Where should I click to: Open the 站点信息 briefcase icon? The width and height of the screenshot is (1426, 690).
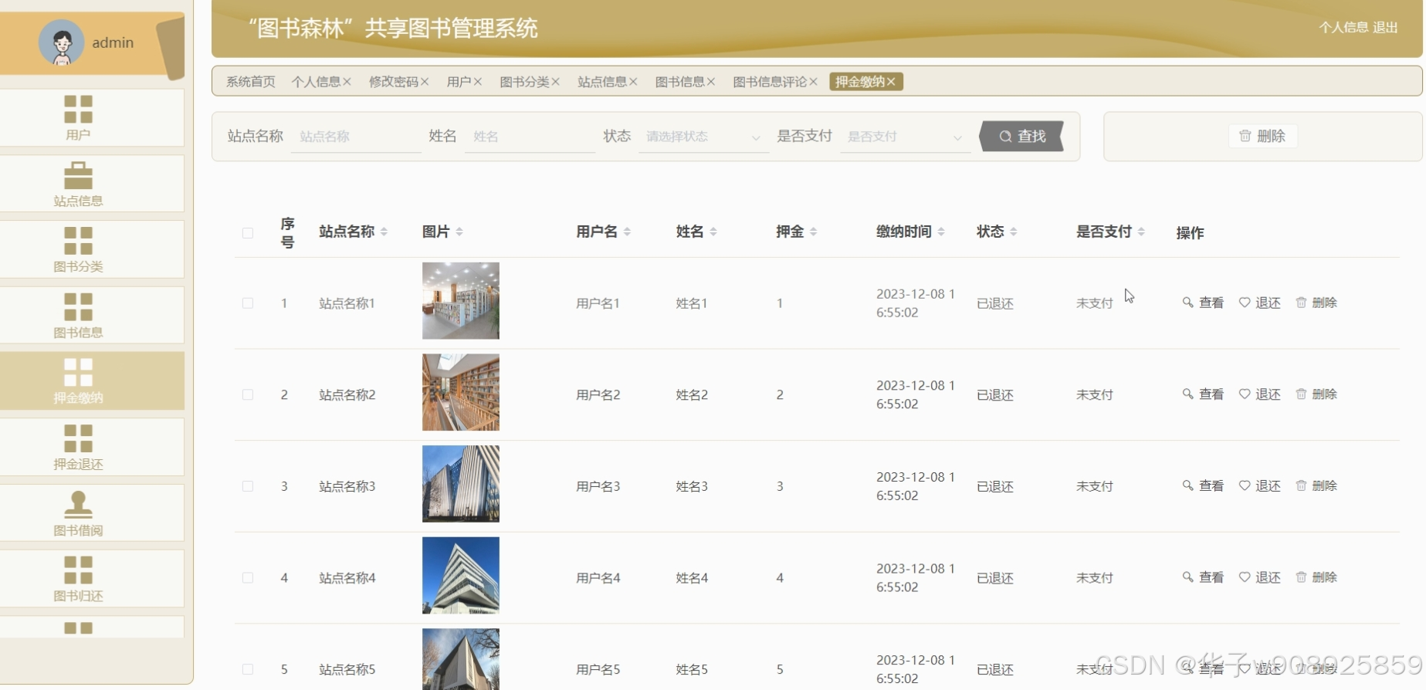pos(78,176)
